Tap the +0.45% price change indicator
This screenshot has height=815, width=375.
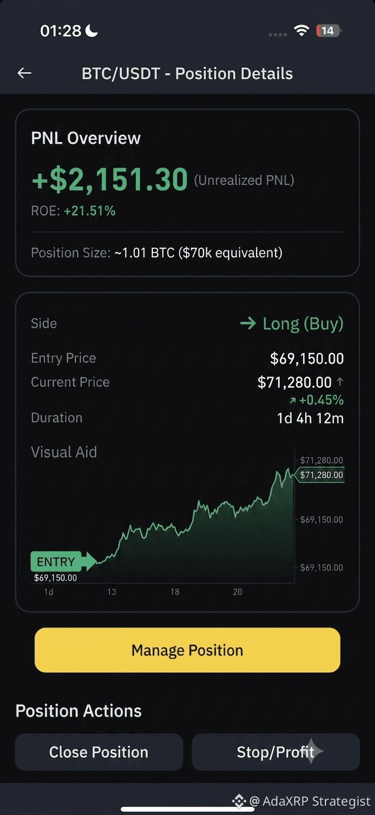click(x=316, y=400)
